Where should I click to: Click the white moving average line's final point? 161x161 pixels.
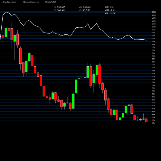coord(146,40)
